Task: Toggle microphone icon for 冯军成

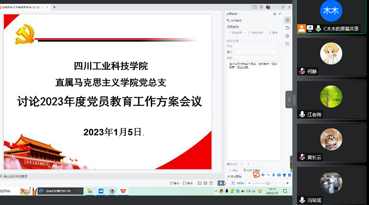Action: (302, 200)
